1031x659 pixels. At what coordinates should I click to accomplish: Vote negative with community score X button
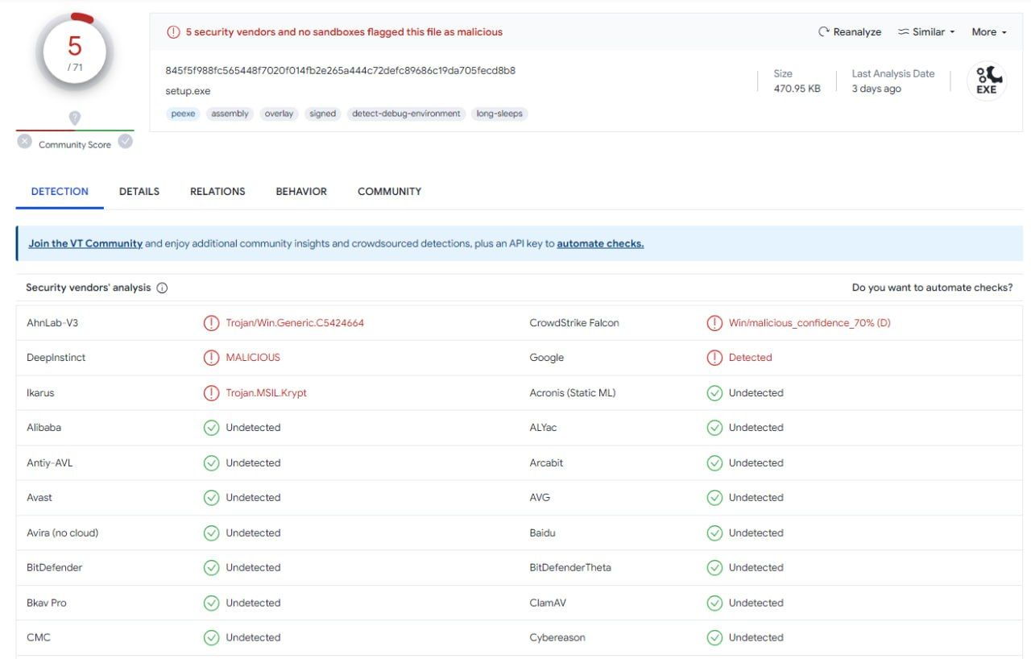point(25,142)
